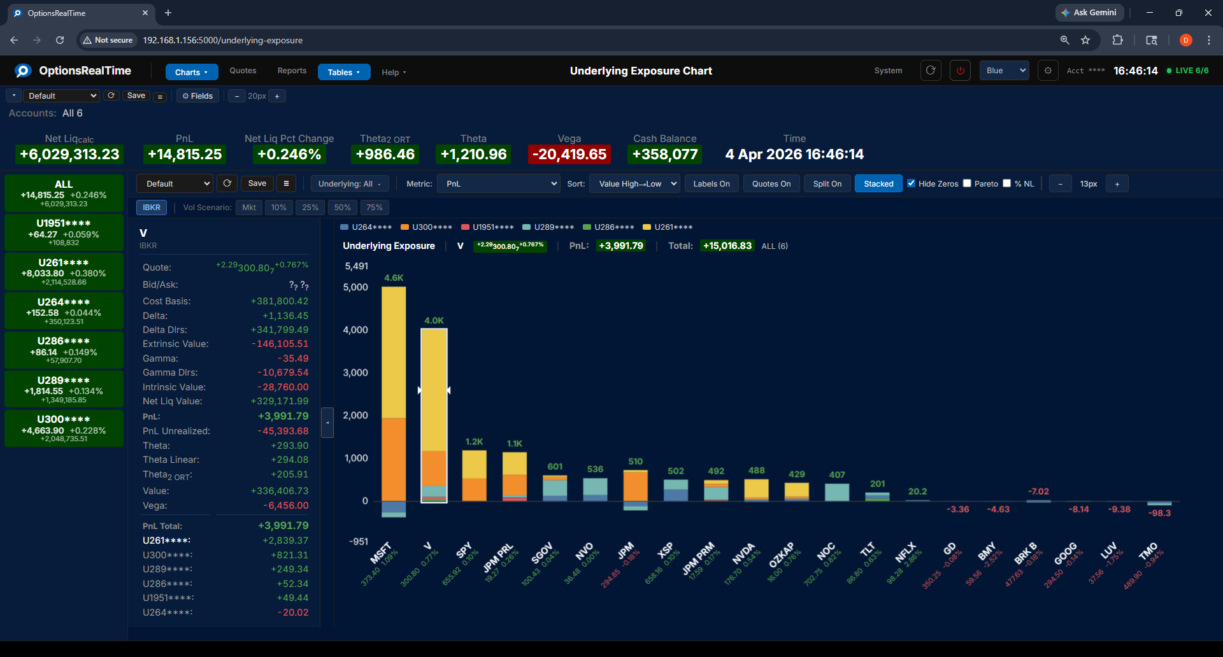Open the Chrome three-dot menu
1223x657 pixels.
[x=1209, y=40]
